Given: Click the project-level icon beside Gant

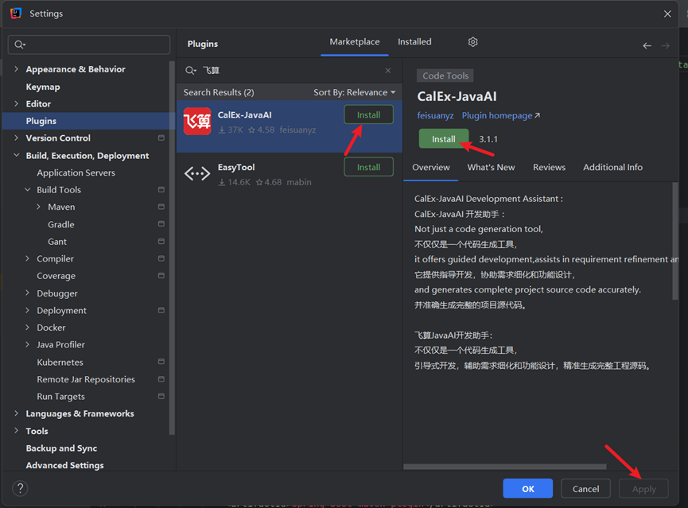Looking at the screenshot, I should pos(161,241).
